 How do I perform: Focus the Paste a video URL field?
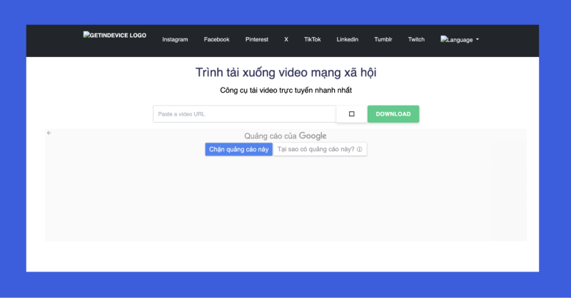[x=244, y=114]
